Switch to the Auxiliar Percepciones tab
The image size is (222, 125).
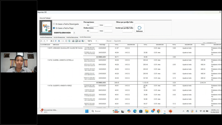(x=59, y=37)
